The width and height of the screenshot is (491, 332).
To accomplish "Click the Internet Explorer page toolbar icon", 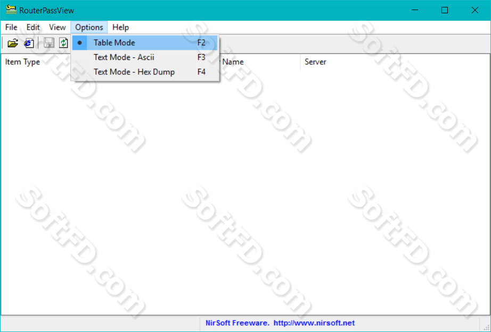I will 29,43.
